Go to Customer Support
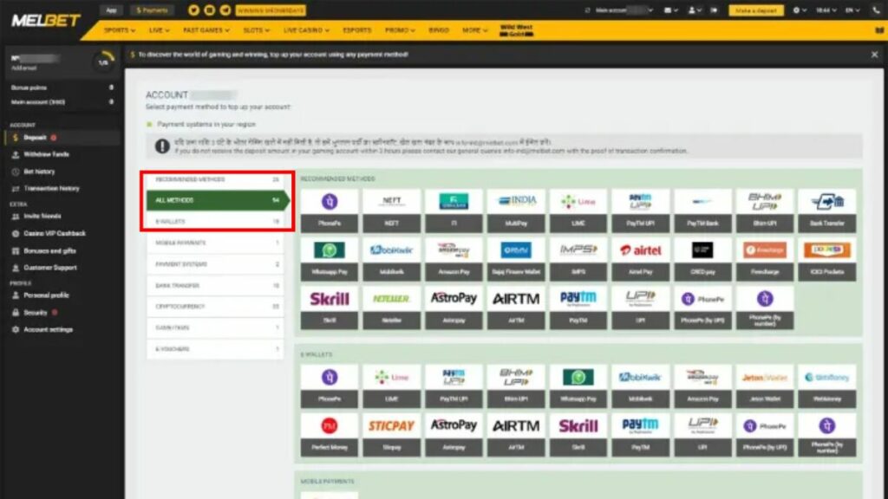888x499 pixels. 49,268
